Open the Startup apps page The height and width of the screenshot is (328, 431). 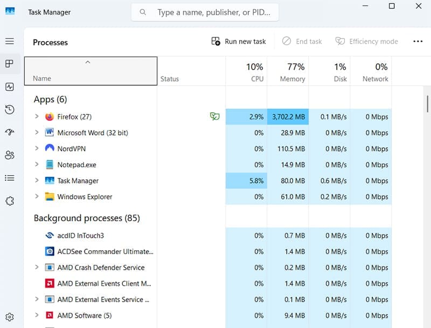(x=9, y=132)
